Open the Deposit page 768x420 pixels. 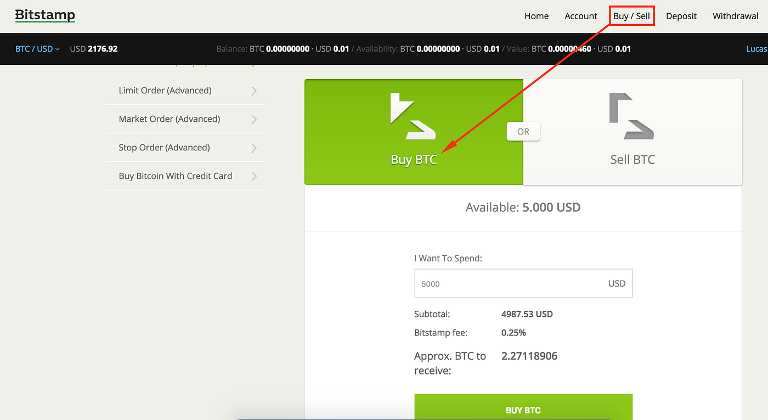click(681, 16)
